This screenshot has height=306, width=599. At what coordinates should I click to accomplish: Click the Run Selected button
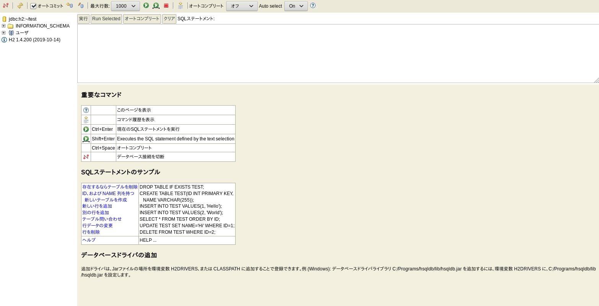tap(106, 19)
